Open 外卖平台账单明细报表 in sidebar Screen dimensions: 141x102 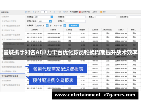[x=11, y=85]
